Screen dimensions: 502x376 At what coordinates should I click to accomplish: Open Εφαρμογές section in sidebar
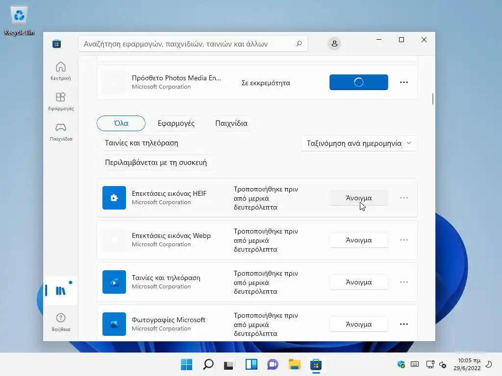[61, 102]
